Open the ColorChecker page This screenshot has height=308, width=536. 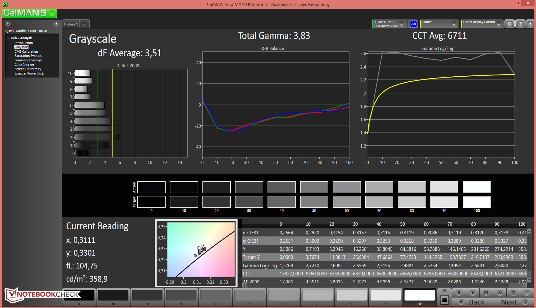point(24,65)
